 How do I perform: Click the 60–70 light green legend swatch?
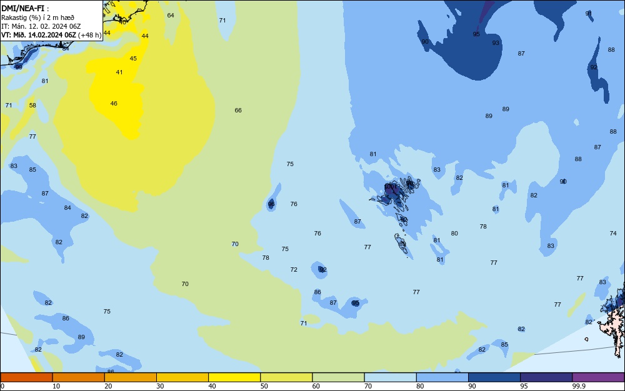click(x=338, y=377)
